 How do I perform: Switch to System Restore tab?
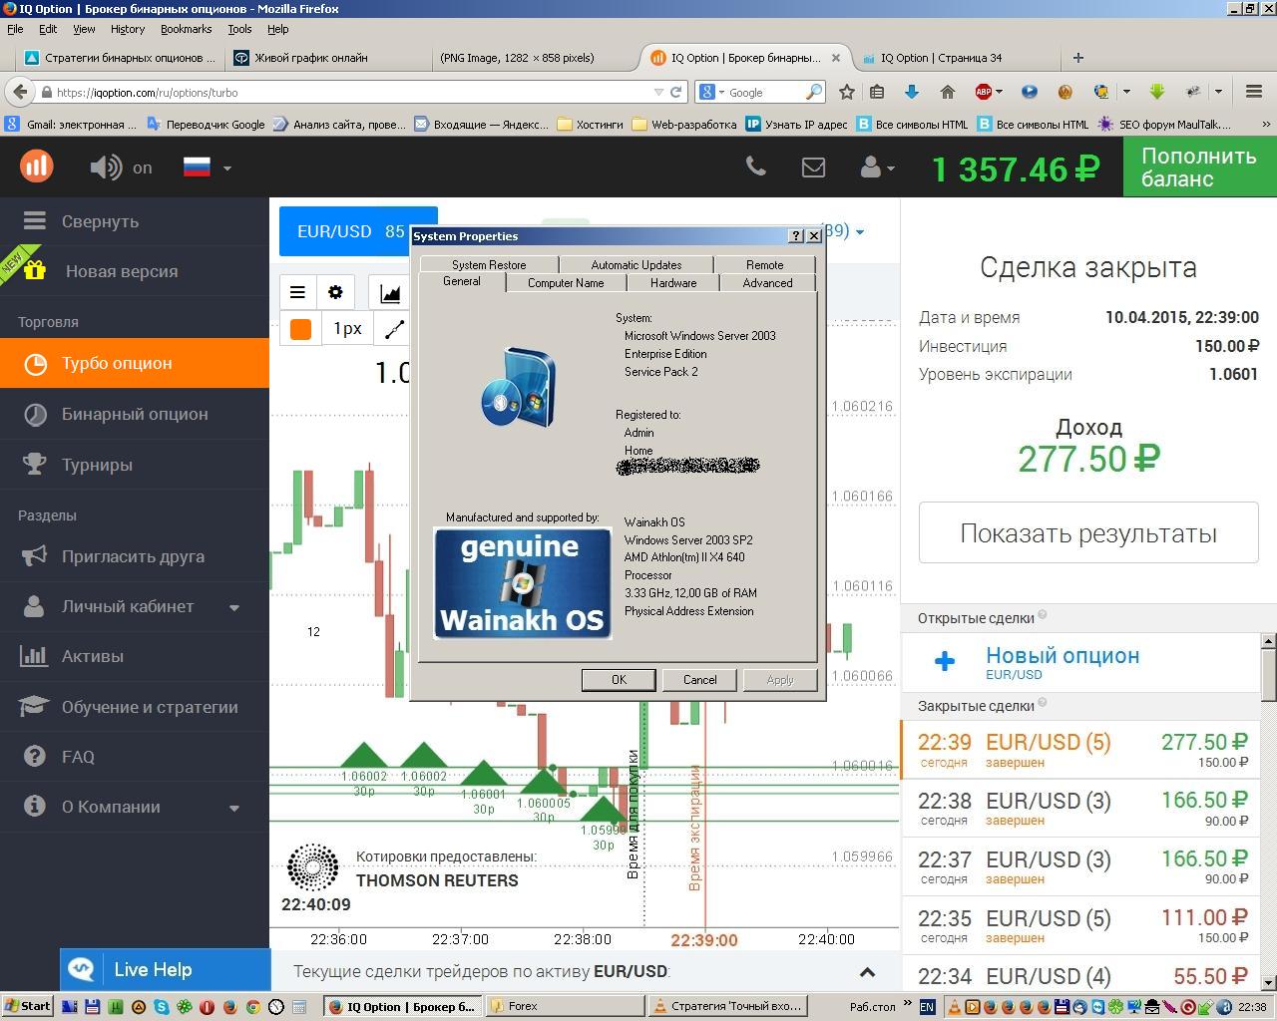489,264
